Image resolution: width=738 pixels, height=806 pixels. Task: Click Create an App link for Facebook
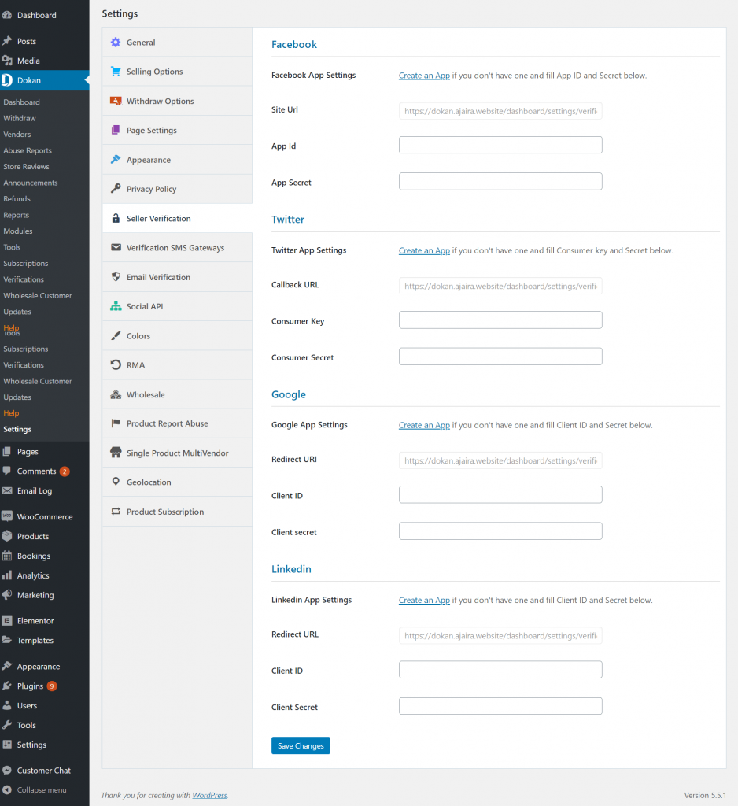424,76
